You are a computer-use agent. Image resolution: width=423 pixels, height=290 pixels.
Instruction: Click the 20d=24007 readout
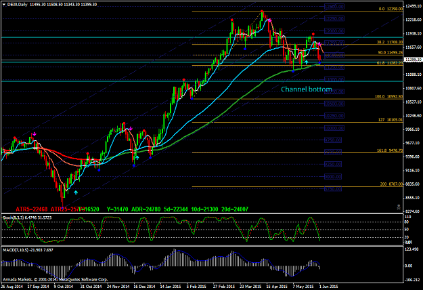point(235,209)
